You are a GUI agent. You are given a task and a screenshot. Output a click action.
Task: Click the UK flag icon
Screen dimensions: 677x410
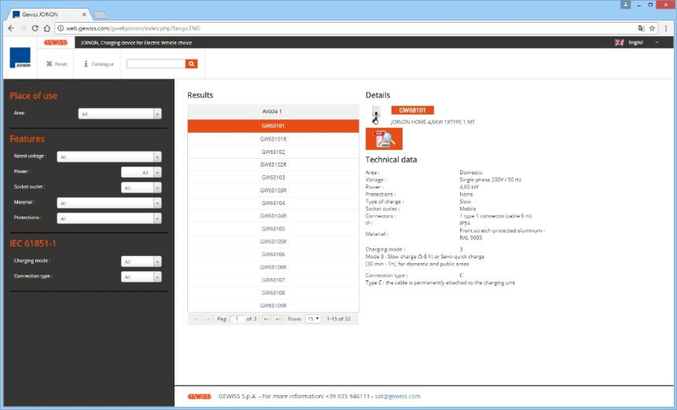[619, 42]
